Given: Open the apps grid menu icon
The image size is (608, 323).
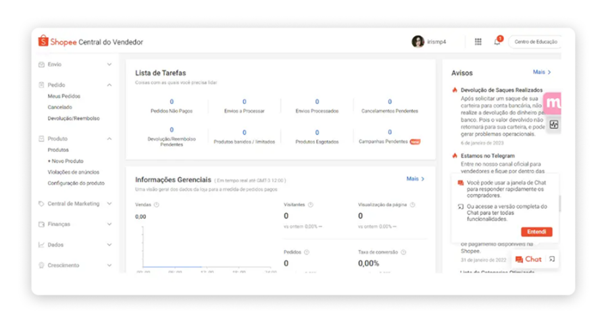Looking at the screenshot, I should 478,42.
